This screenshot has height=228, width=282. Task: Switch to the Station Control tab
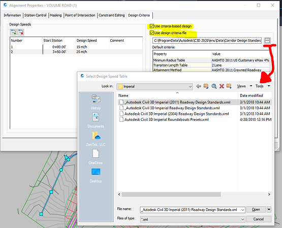(36, 15)
